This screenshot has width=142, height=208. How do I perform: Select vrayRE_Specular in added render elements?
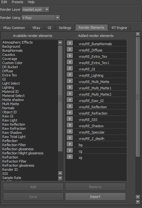[x=92, y=132]
